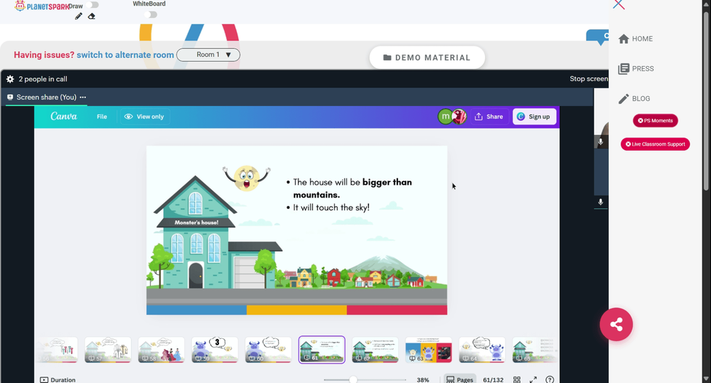Toggle the Draw switch

(93, 5)
